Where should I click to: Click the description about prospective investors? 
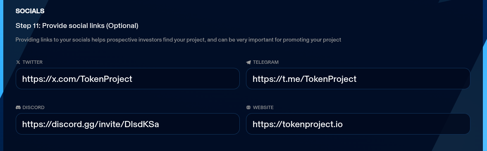178,40
